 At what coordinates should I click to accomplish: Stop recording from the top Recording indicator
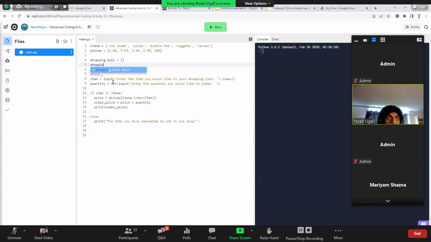(65, 6)
